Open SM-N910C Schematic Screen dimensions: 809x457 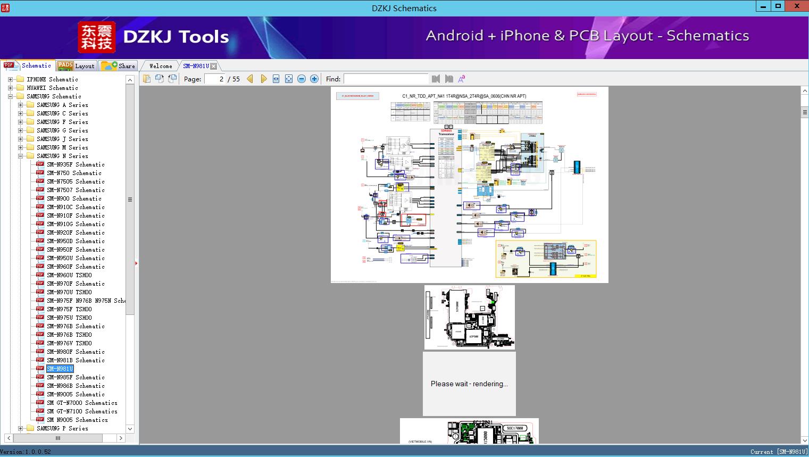coord(76,207)
